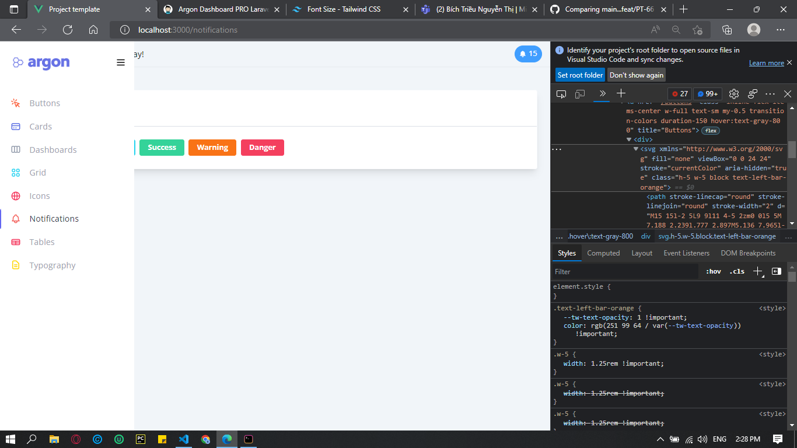797x448 pixels.
Task: Open Visual Studio Code from taskbar
Action: 184,439
